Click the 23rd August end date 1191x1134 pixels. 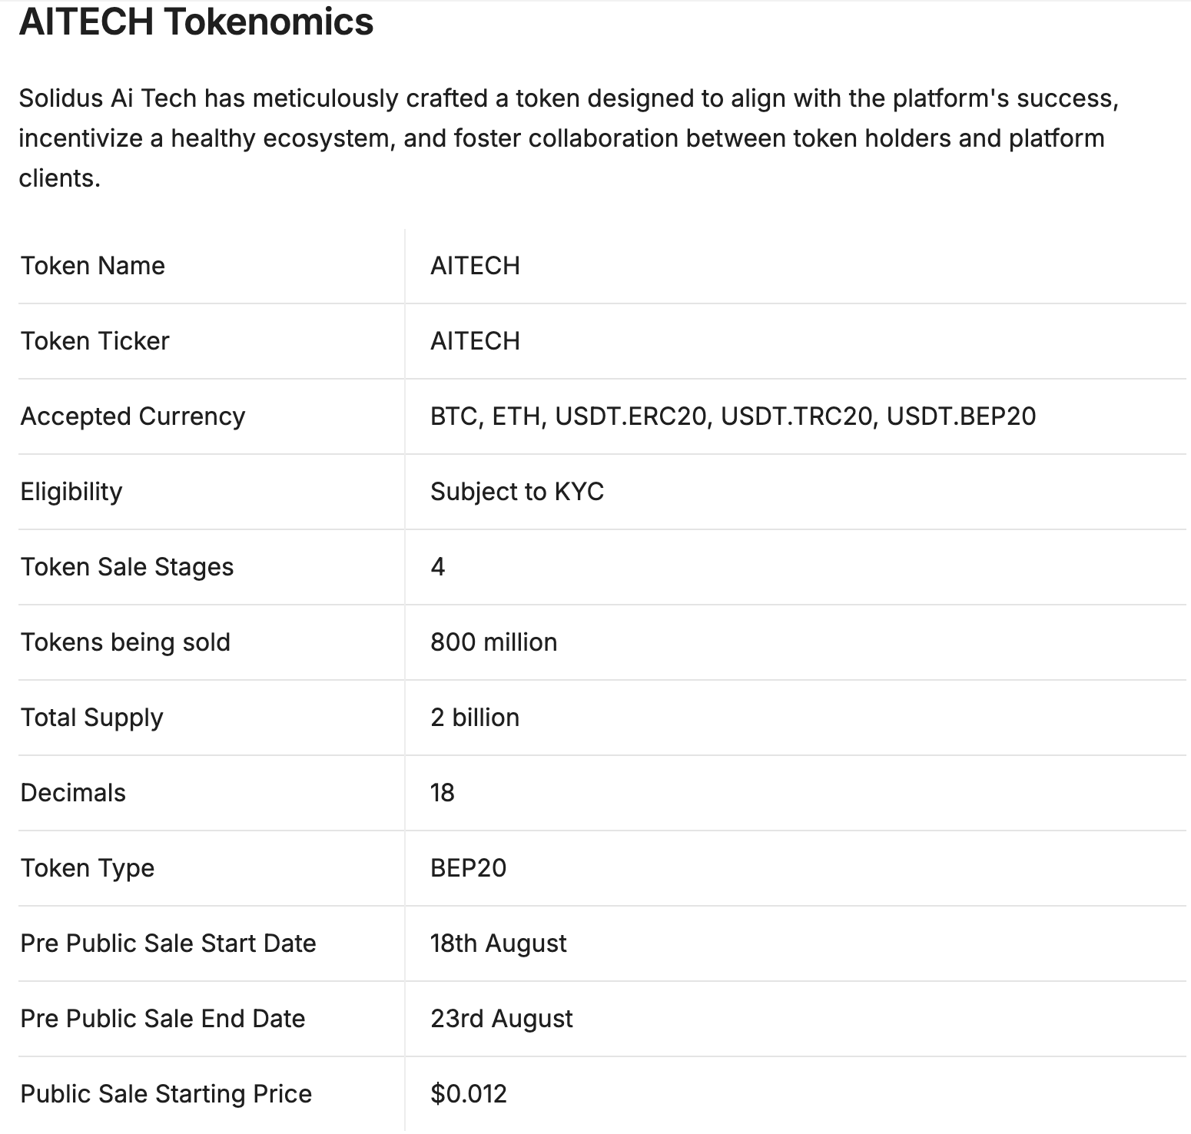(502, 1019)
